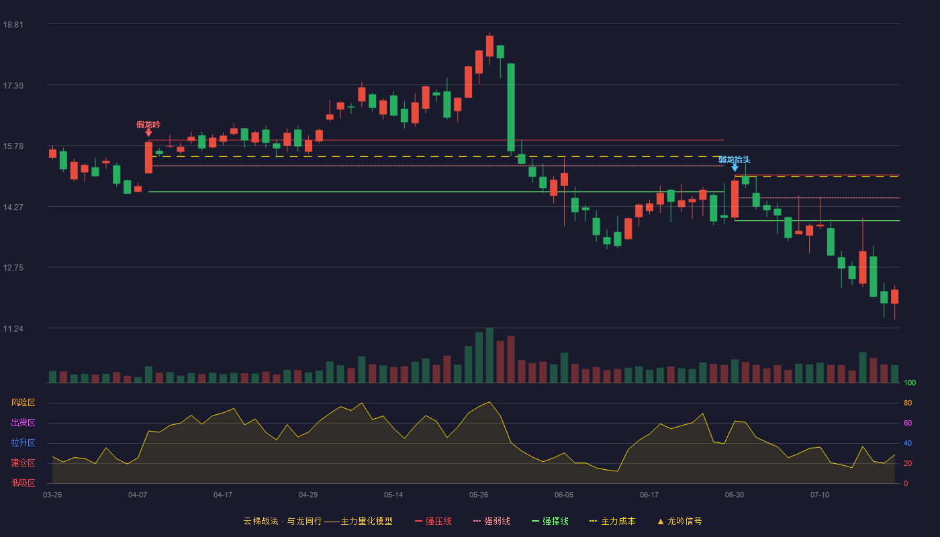Click the 04-17 date label
Image resolution: width=940 pixels, height=537 pixels.
pos(223,495)
